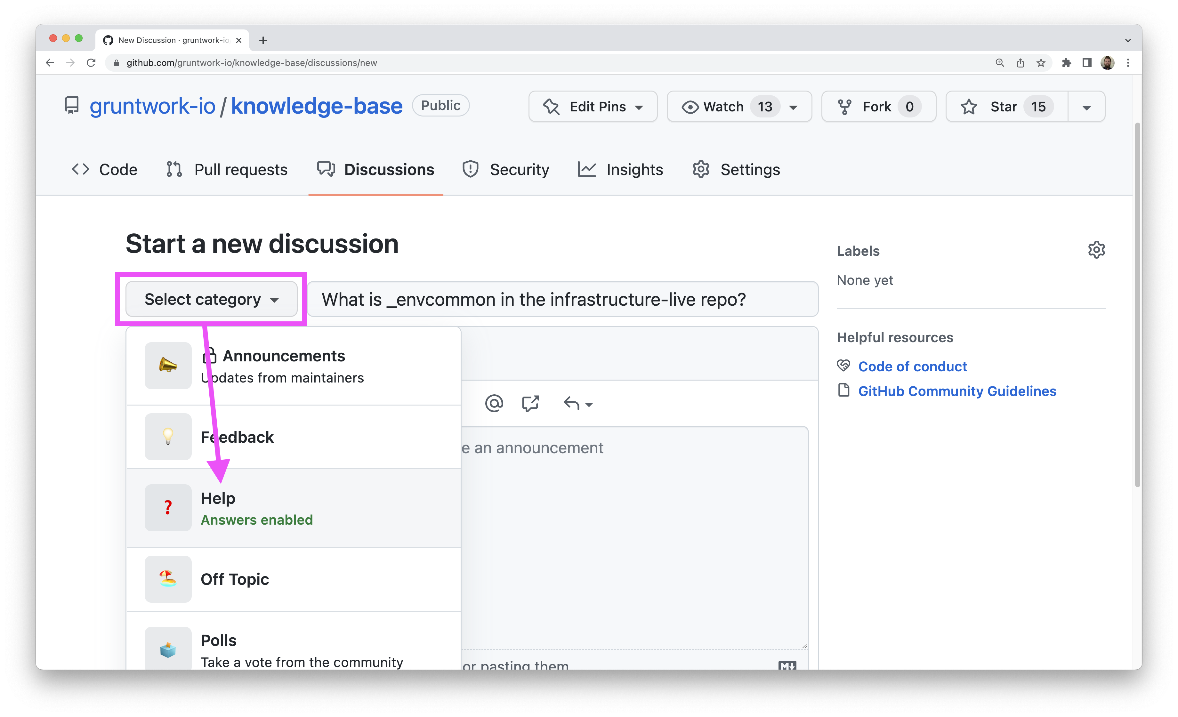Open the Pull requests tab
The image size is (1178, 717).
pos(227,169)
